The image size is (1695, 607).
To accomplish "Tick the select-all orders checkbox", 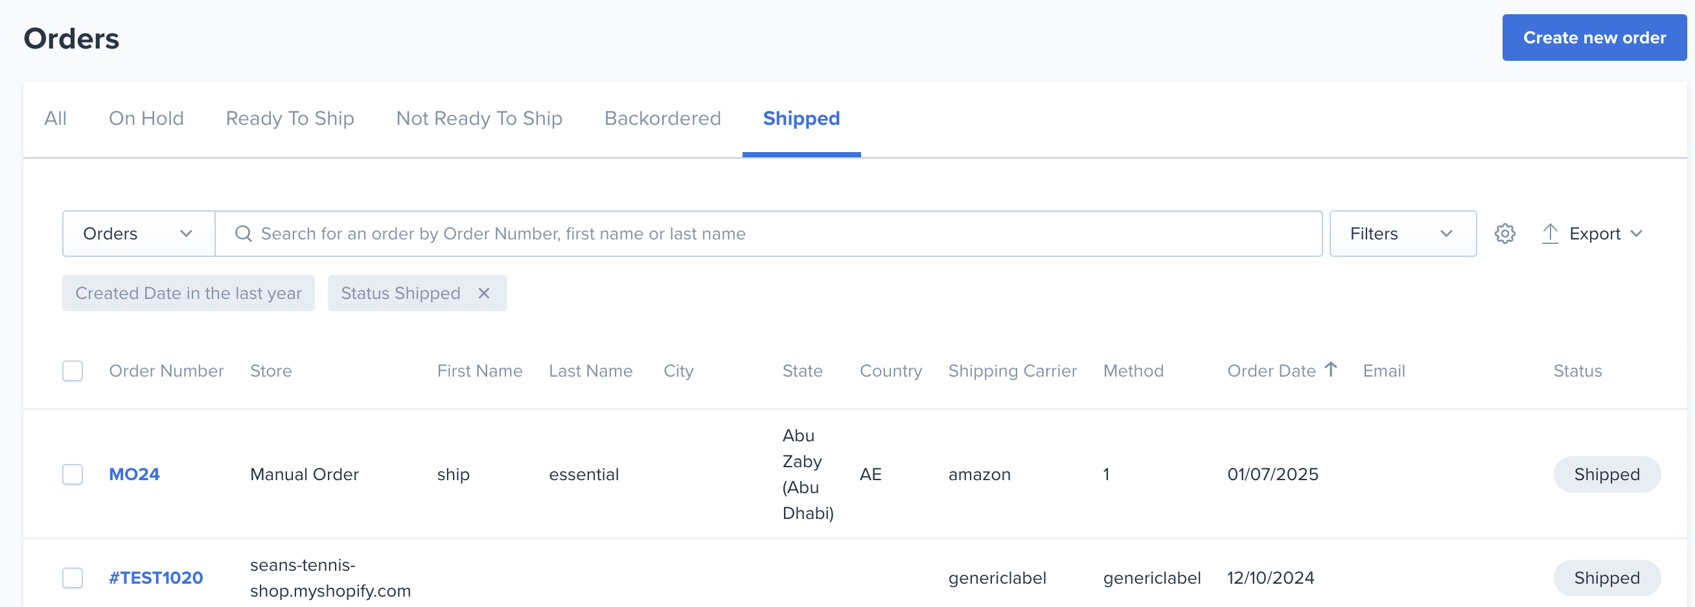I will coord(73,371).
